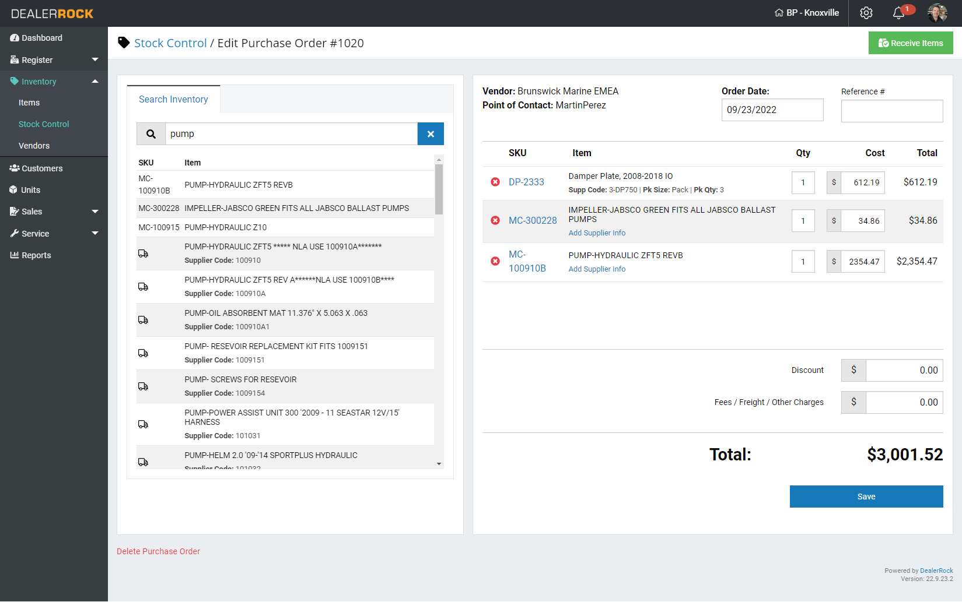
Task: Click the BP - Knoxville location selector
Action: coord(807,13)
